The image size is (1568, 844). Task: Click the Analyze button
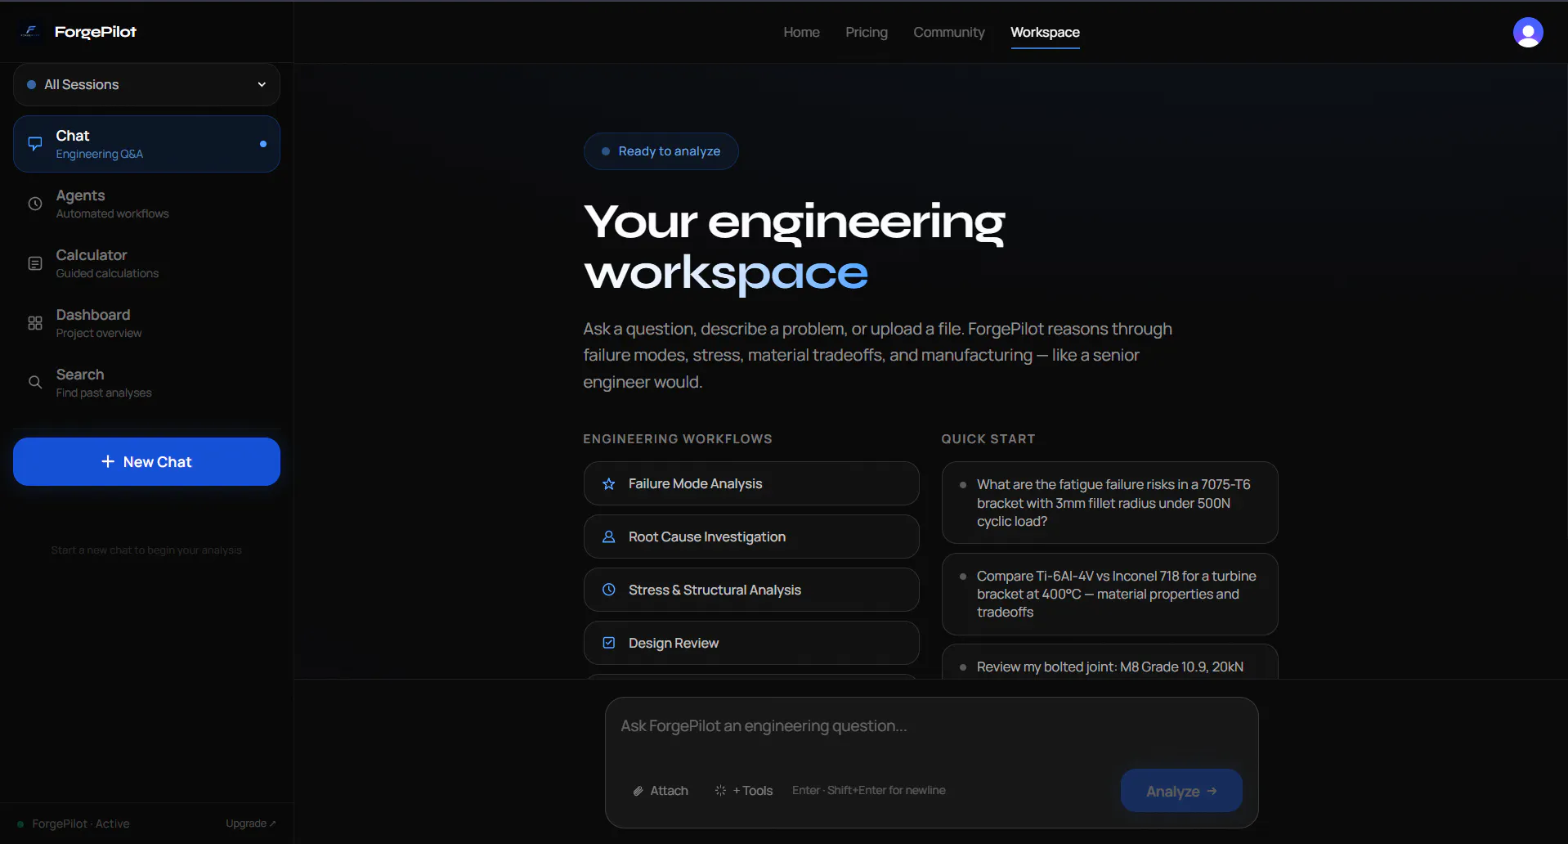pyautogui.click(x=1181, y=790)
